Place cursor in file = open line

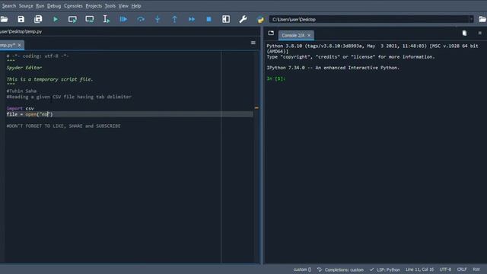(x=129, y=114)
